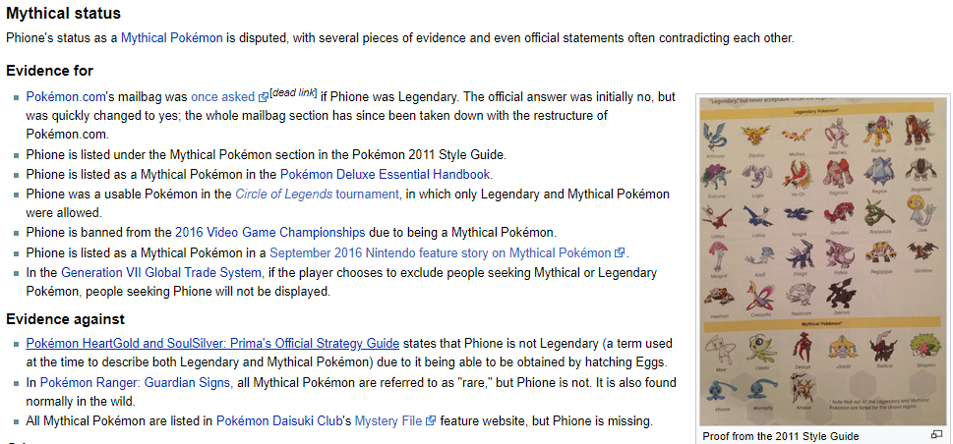Click the external link icon after "Mystery File"
The width and height of the screenshot is (953, 444).
(431, 421)
